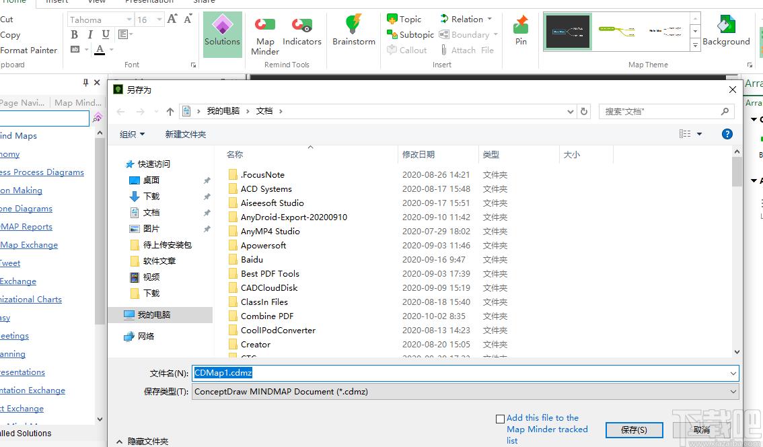The height and width of the screenshot is (447, 763).
Task: Start Brainstorm mode
Action: click(x=354, y=30)
